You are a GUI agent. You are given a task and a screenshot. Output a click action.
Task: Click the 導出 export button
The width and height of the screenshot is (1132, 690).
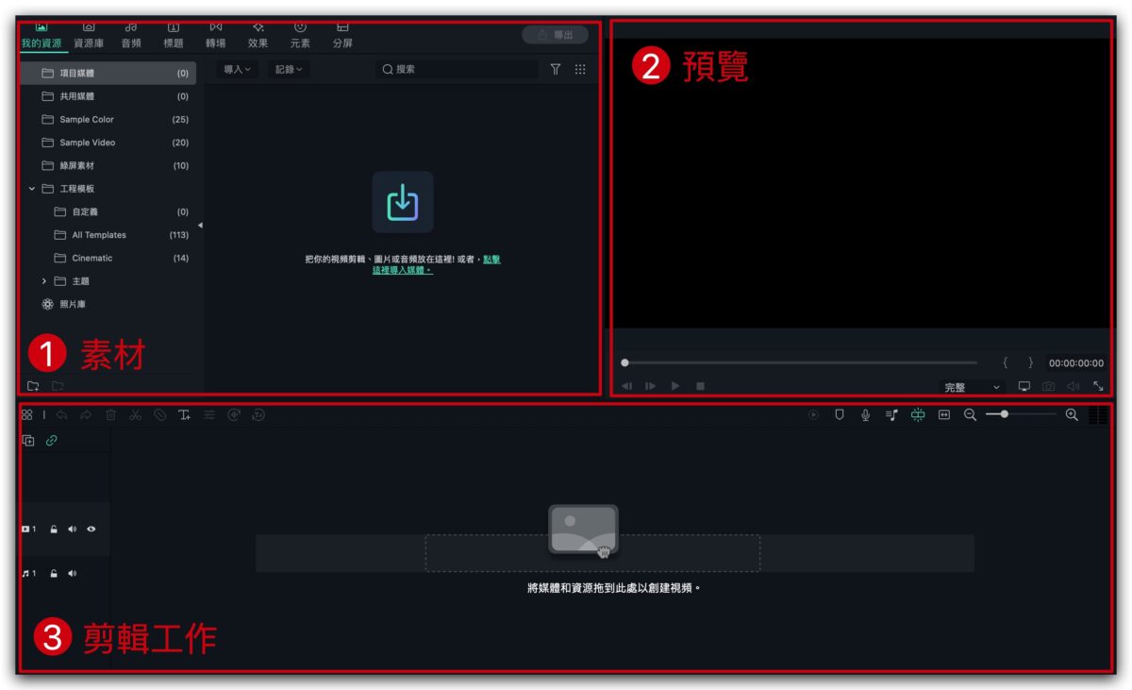point(555,35)
